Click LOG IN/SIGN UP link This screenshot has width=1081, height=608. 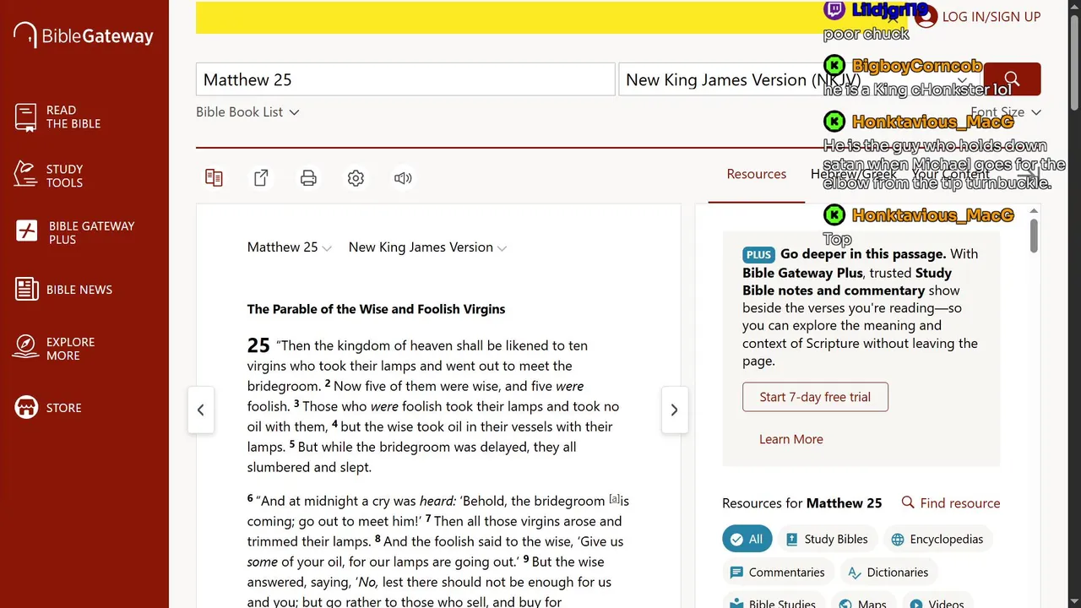(991, 17)
